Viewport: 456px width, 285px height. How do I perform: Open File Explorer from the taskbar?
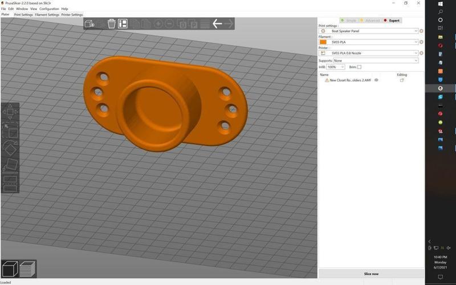440,37
